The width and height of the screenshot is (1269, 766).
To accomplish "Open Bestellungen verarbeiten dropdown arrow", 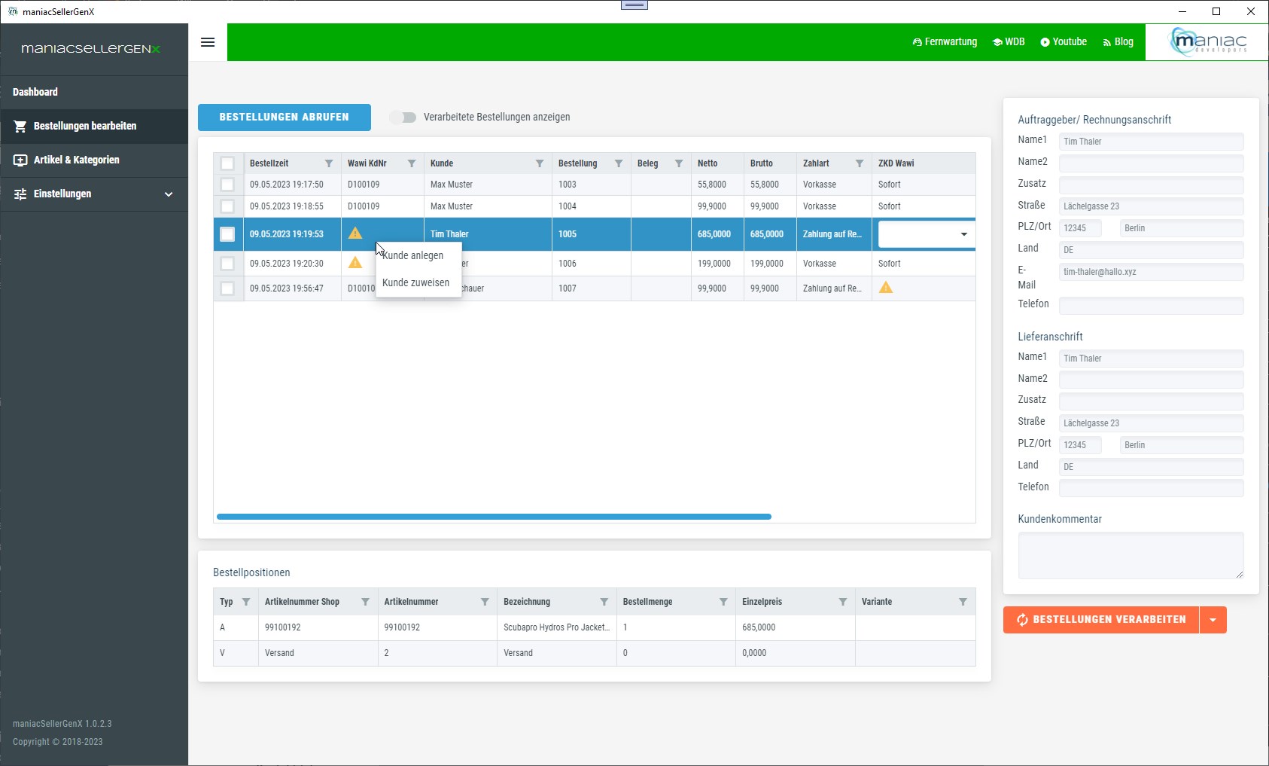I will [1213, 620].
